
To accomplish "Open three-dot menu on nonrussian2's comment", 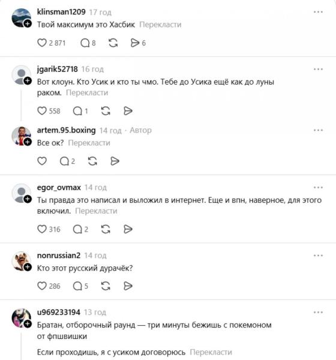I will coord(318,256).
